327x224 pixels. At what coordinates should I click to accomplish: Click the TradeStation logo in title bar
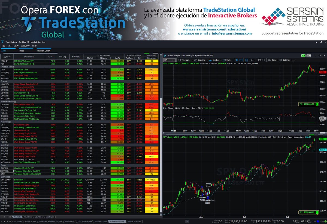click(x=2, y=42)
